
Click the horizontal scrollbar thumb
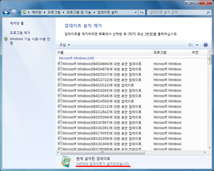pos(102,153)
